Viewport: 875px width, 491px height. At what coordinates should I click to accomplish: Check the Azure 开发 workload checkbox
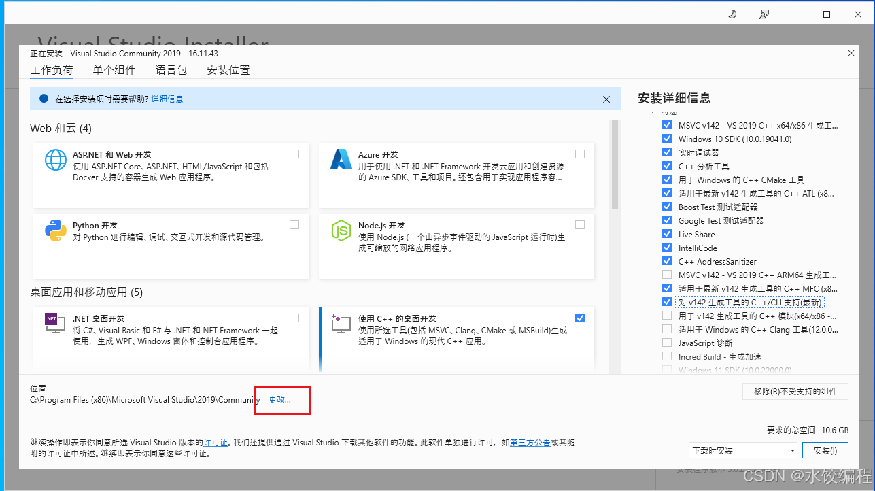pyautogui.click(x=580, y=154)
